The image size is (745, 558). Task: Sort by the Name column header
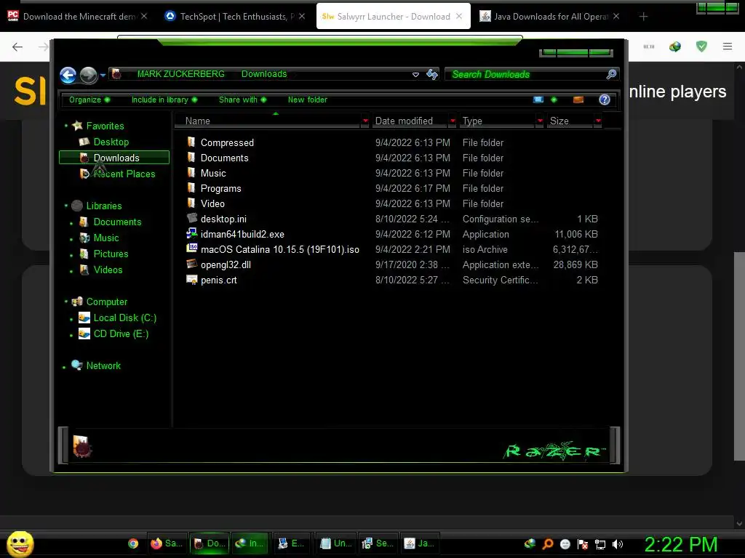point(268,121)
